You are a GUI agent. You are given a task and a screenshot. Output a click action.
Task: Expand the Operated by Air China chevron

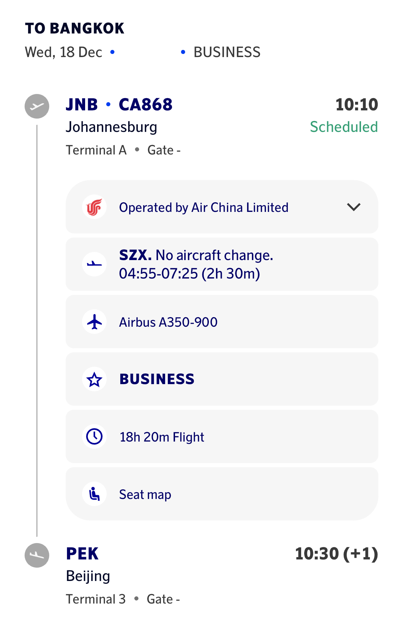353,207
